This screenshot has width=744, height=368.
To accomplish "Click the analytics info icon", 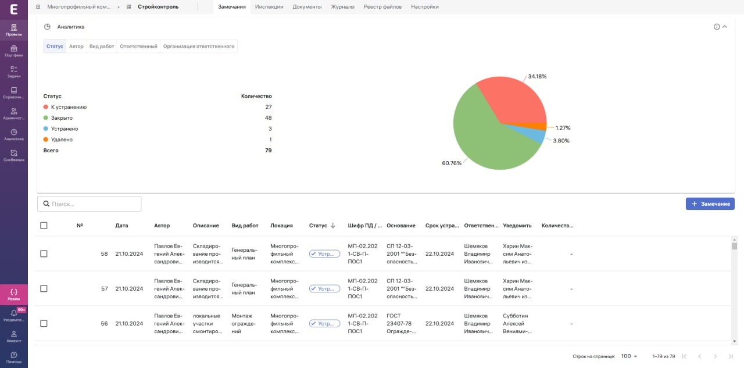I will pos(717,27).
